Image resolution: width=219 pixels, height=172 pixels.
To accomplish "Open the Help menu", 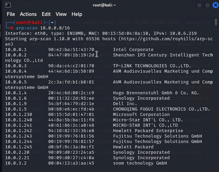I will pos(77,14).
